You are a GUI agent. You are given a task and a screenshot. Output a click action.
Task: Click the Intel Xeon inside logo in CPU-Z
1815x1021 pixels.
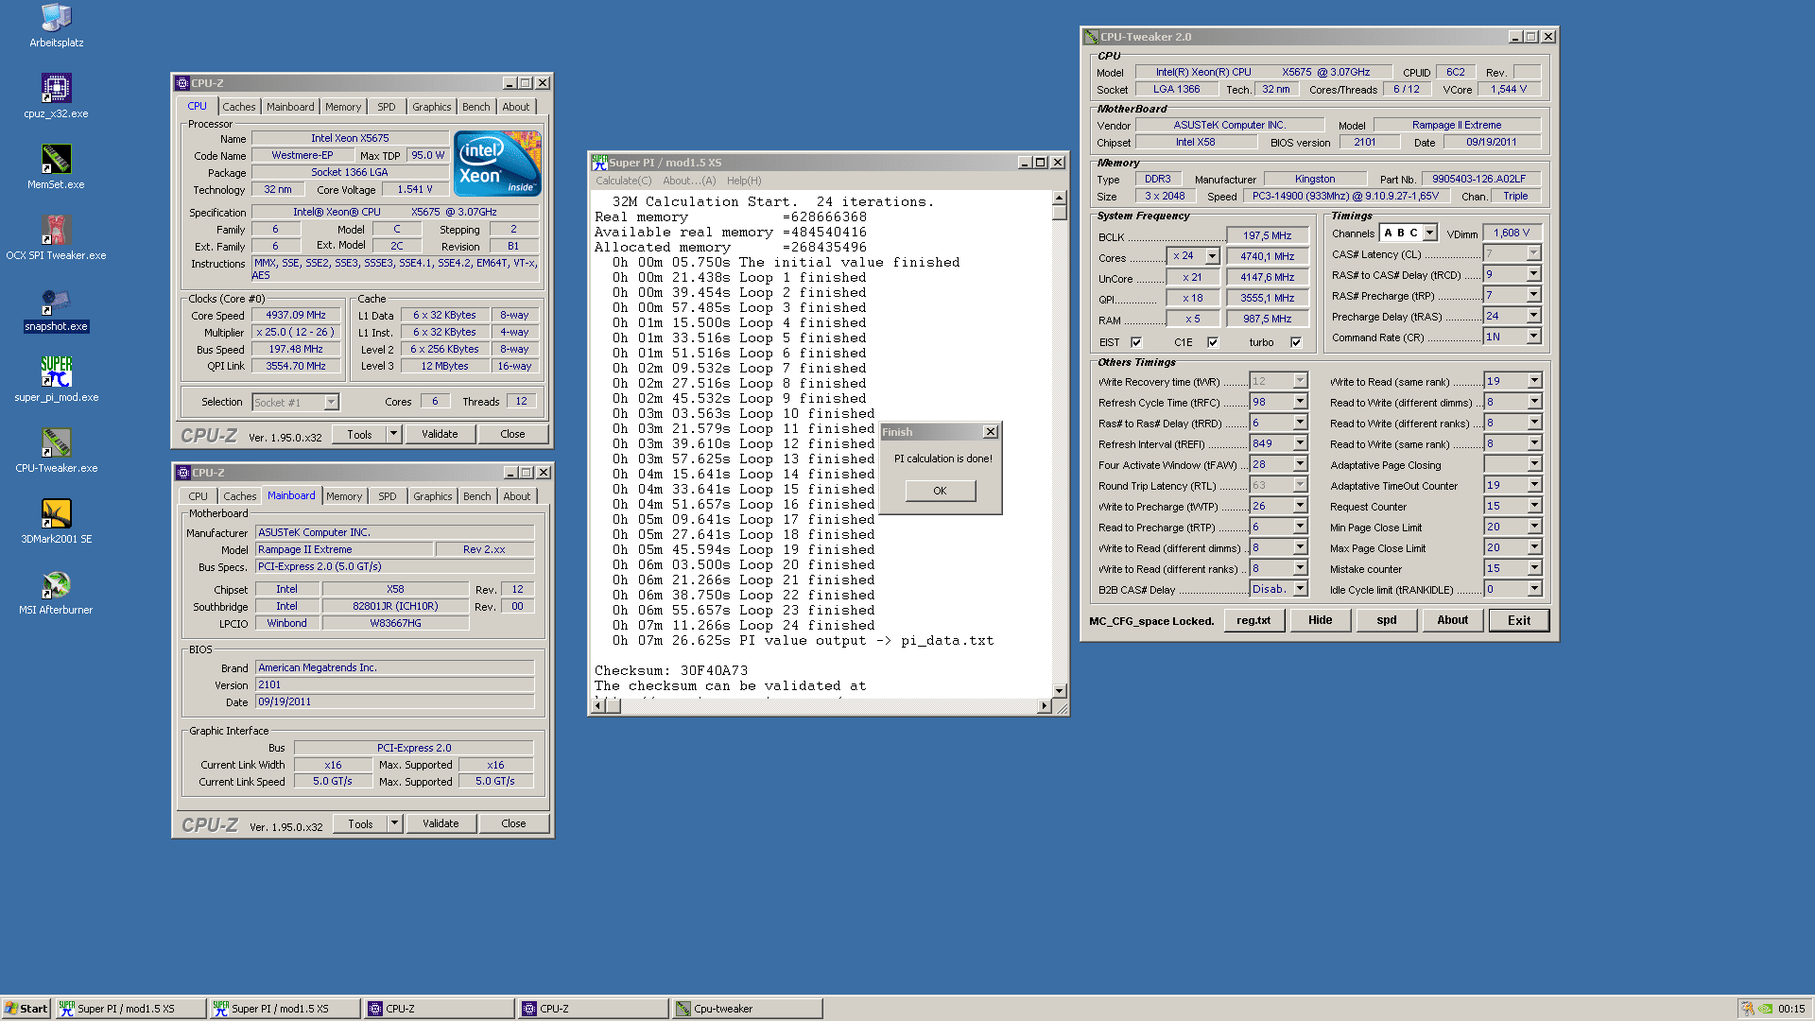497,164
